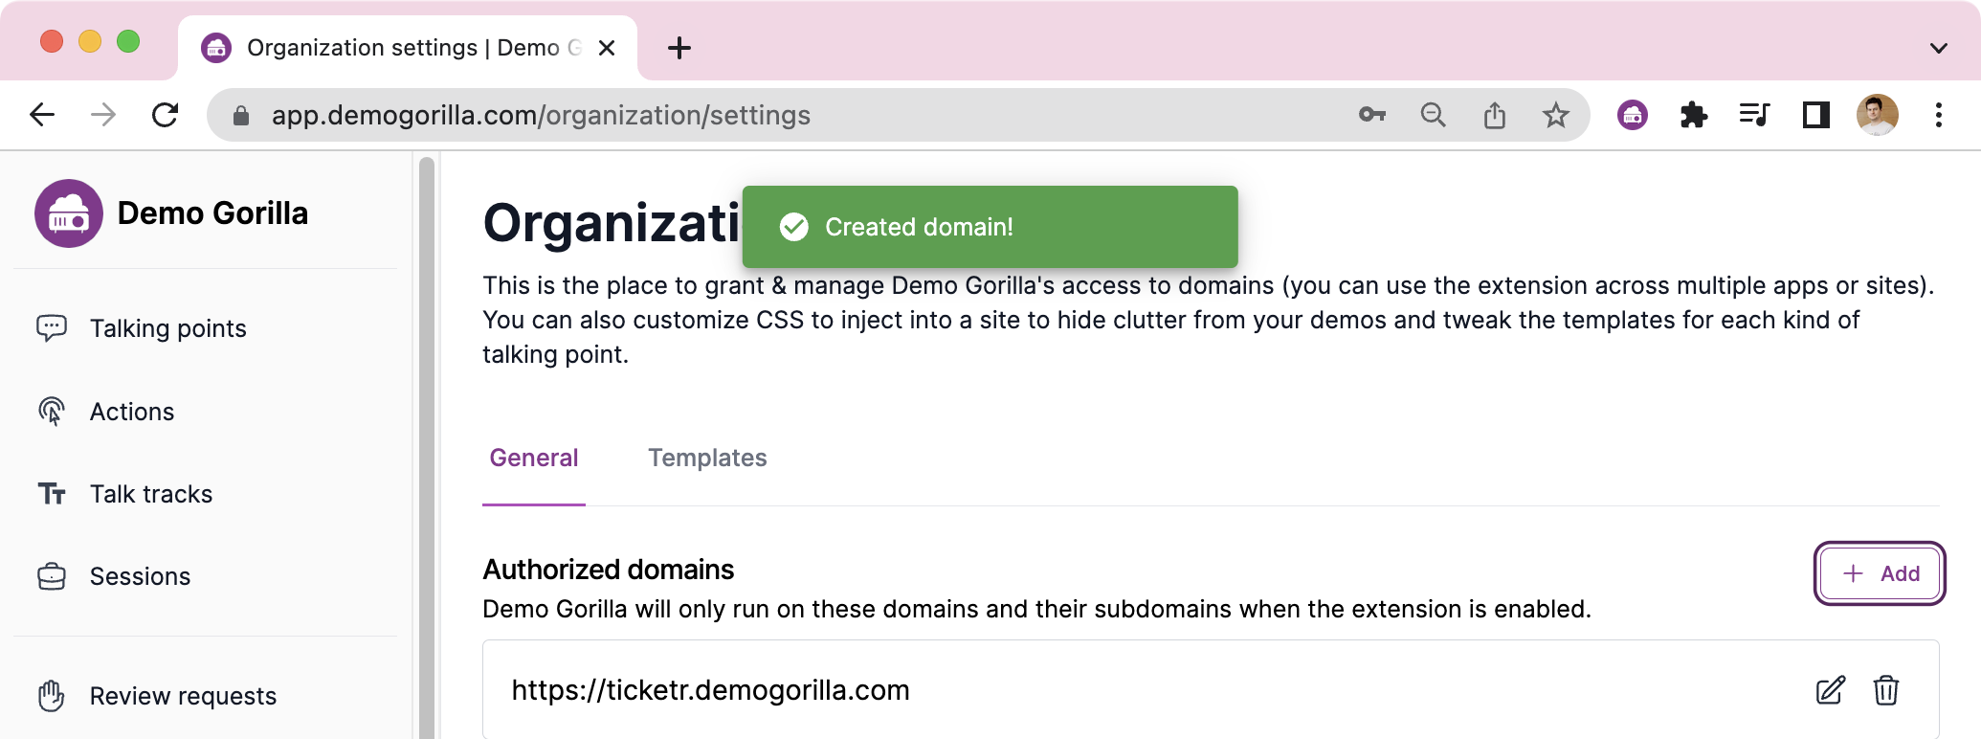The height and width of the screenshot is (739, 1981).
Task: Open Chrome's three-dot menu
Action: [x=1939, y=115]
